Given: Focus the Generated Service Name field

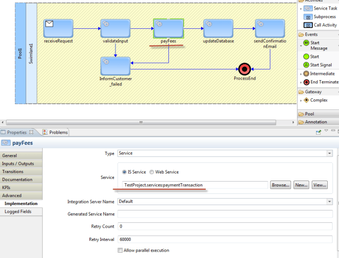Looking at the screenshot, I should click(x=225, y=214).
